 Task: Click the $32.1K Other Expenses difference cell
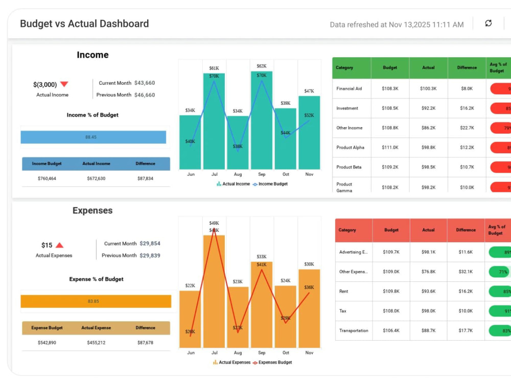[x=466, y=272]
